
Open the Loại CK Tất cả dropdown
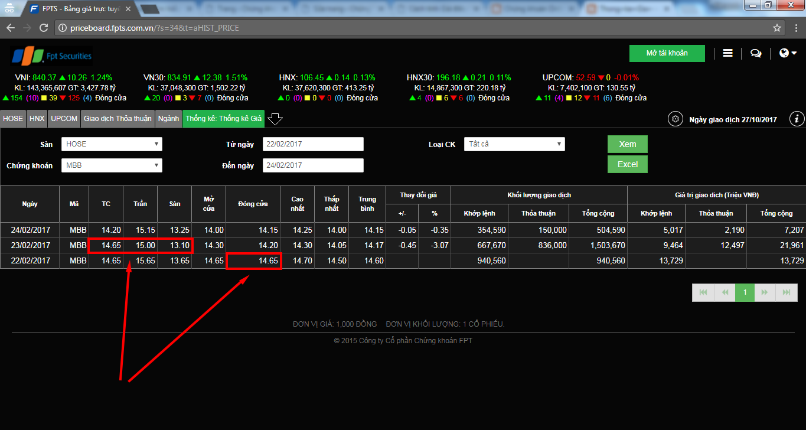pos(515,144)
